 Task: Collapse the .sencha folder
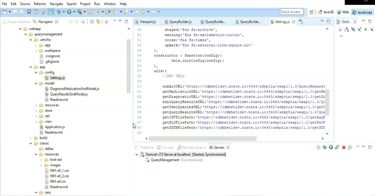click(x=31, y=40)
